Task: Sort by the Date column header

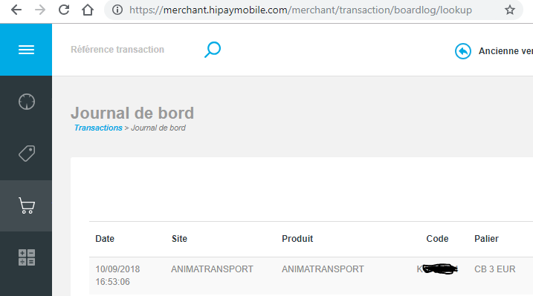Action: (105, 239)
